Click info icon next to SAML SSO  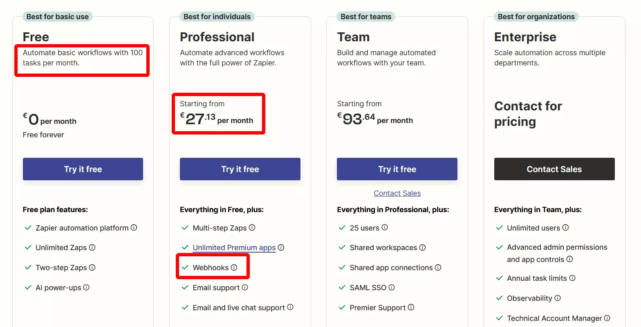click(391, 287)
